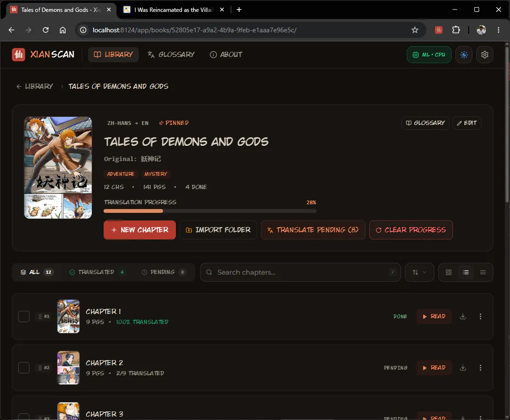Toggle the light/dark theme sun icon
Image resolution: width=510 pixels, height=420 pixels.
click(x=464, y=55)
